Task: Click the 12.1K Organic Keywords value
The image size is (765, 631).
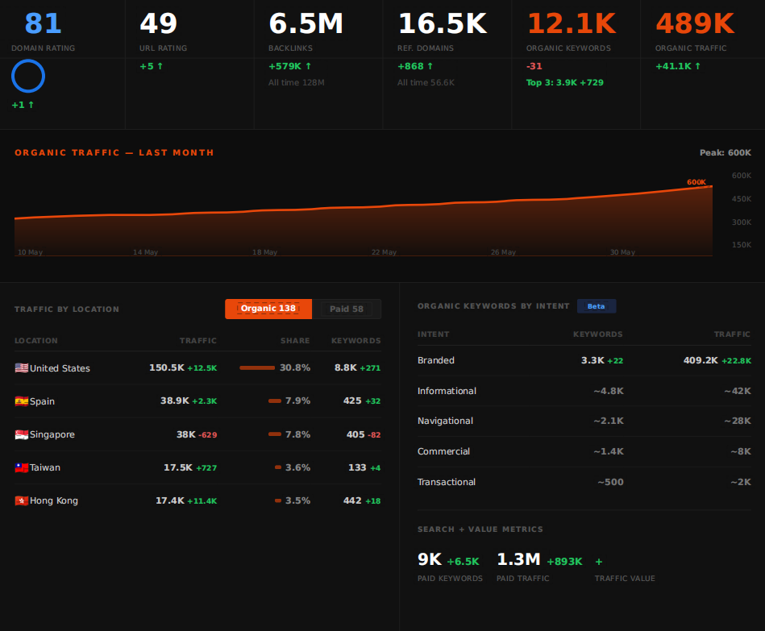Action: click(572, 23)
